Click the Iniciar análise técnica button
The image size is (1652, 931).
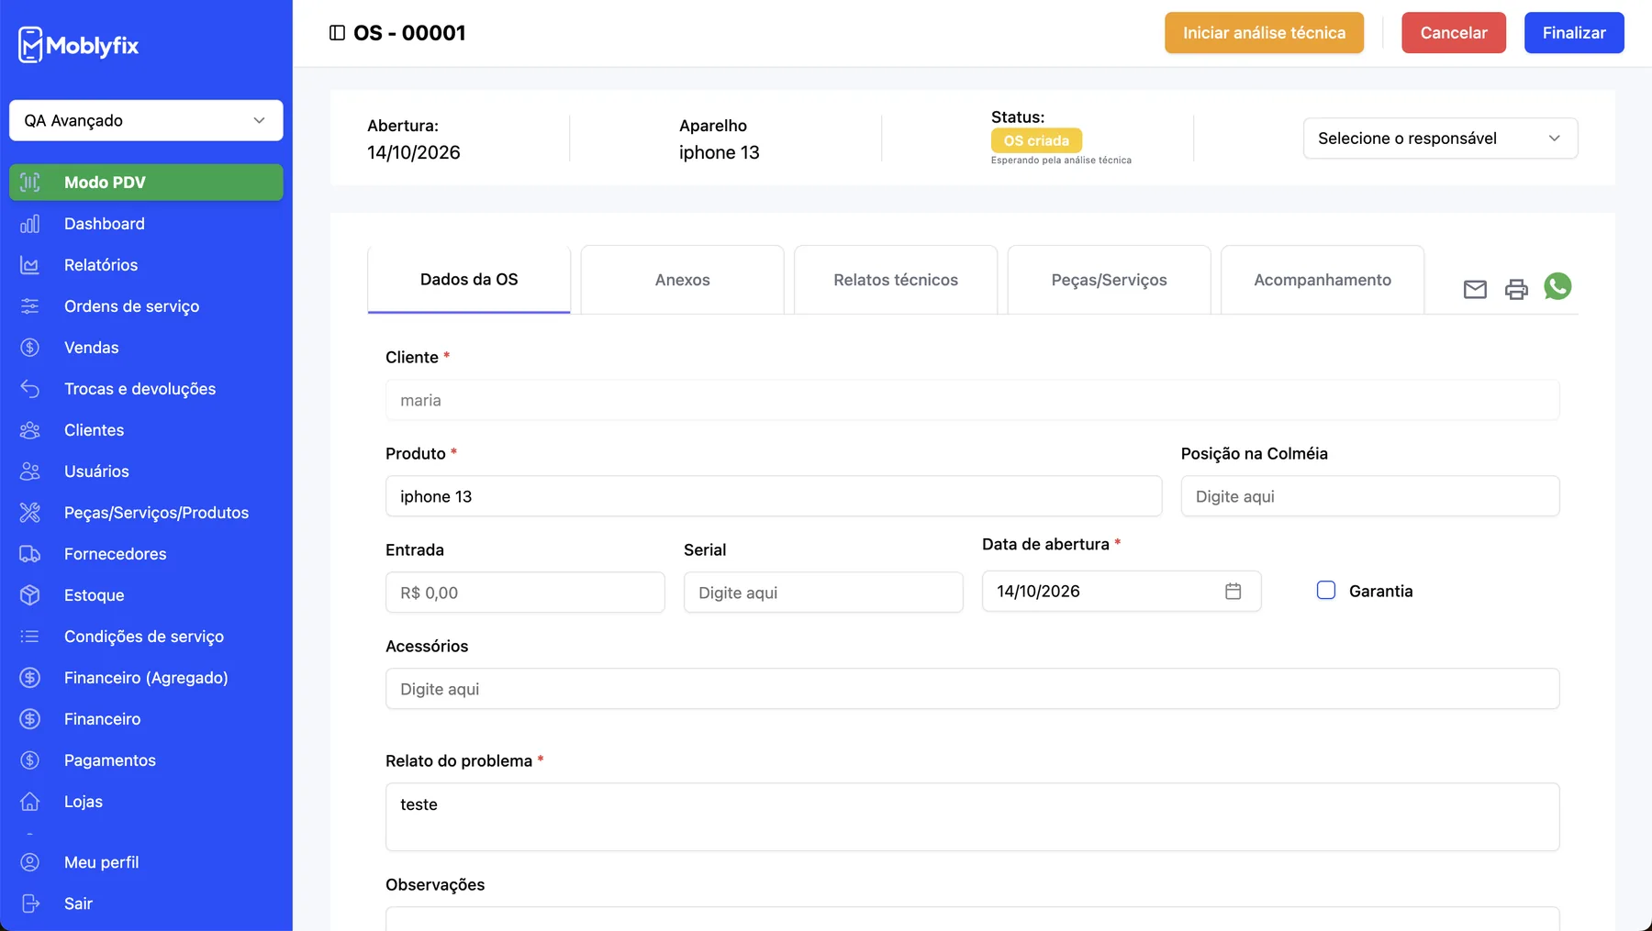1264,33
